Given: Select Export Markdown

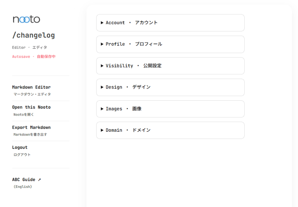Looking at the screenshot, I should (x=32, y=128).
